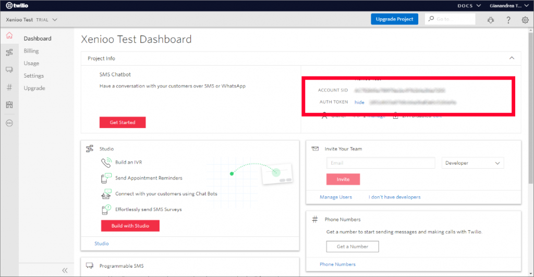Viewport: 534px width, 277px height.
Task: Select Billing in the side menu
Action: pos(31,51)
